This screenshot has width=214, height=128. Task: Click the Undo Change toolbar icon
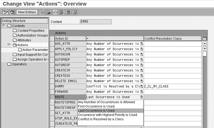(x=55, y=12)
